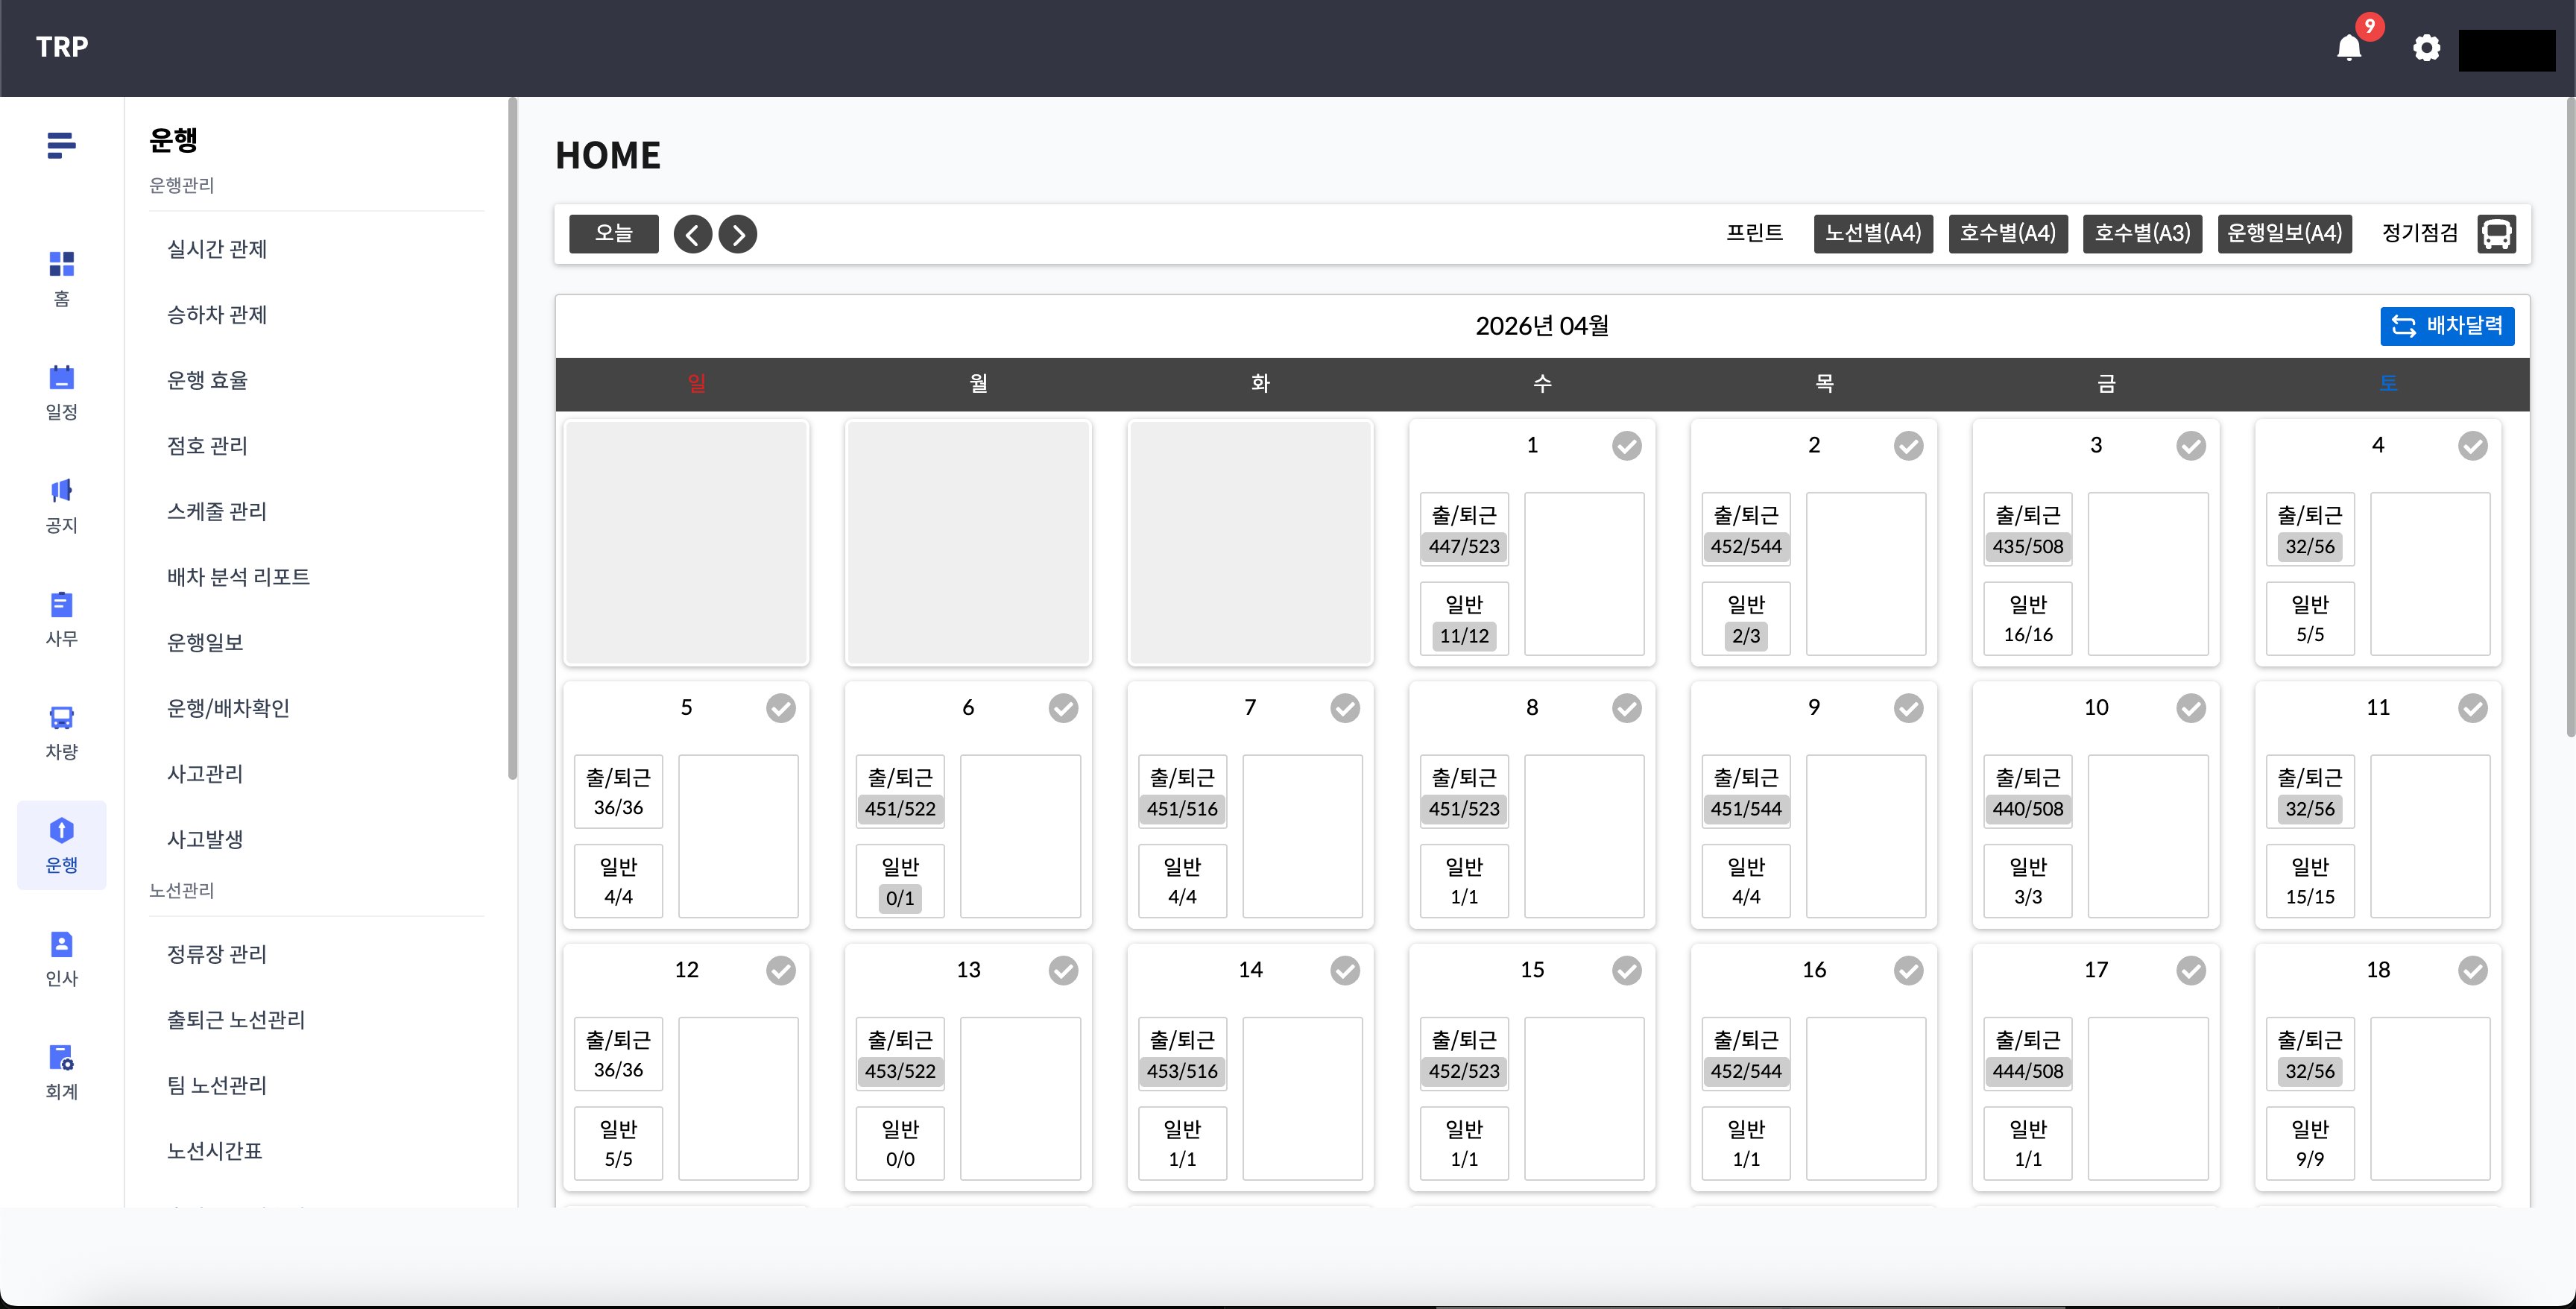Click the 정기점검 bus icon
The image size is (2576, 1309).
pos(2496,234)
